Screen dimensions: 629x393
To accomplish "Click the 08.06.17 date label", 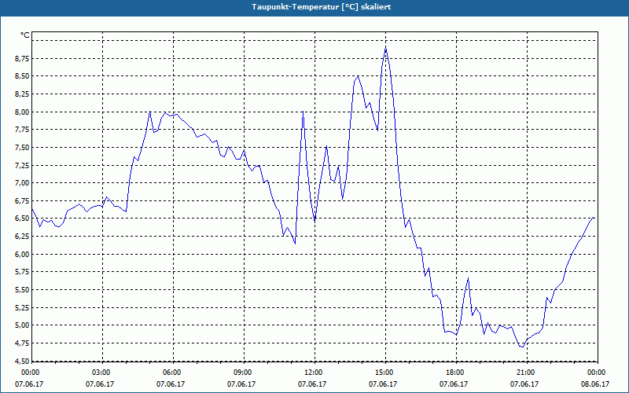I will coord(595,384).
